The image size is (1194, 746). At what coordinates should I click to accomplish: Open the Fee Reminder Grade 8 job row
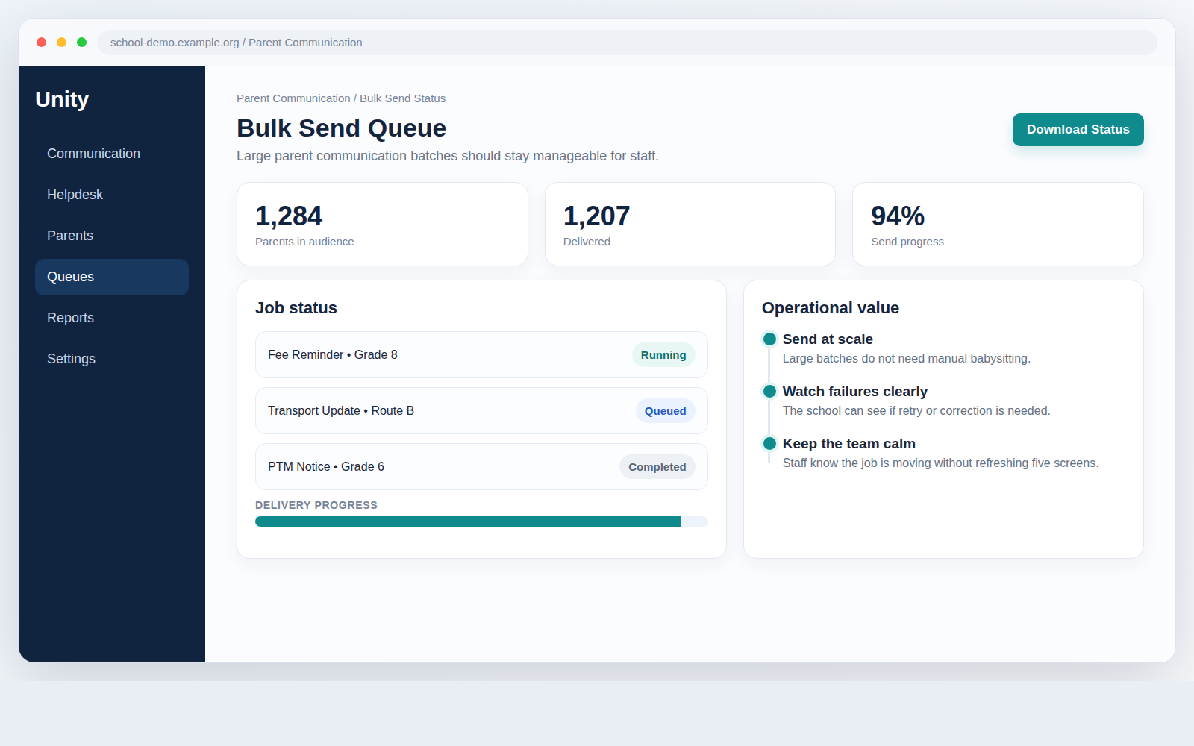[x=481, y=355]
